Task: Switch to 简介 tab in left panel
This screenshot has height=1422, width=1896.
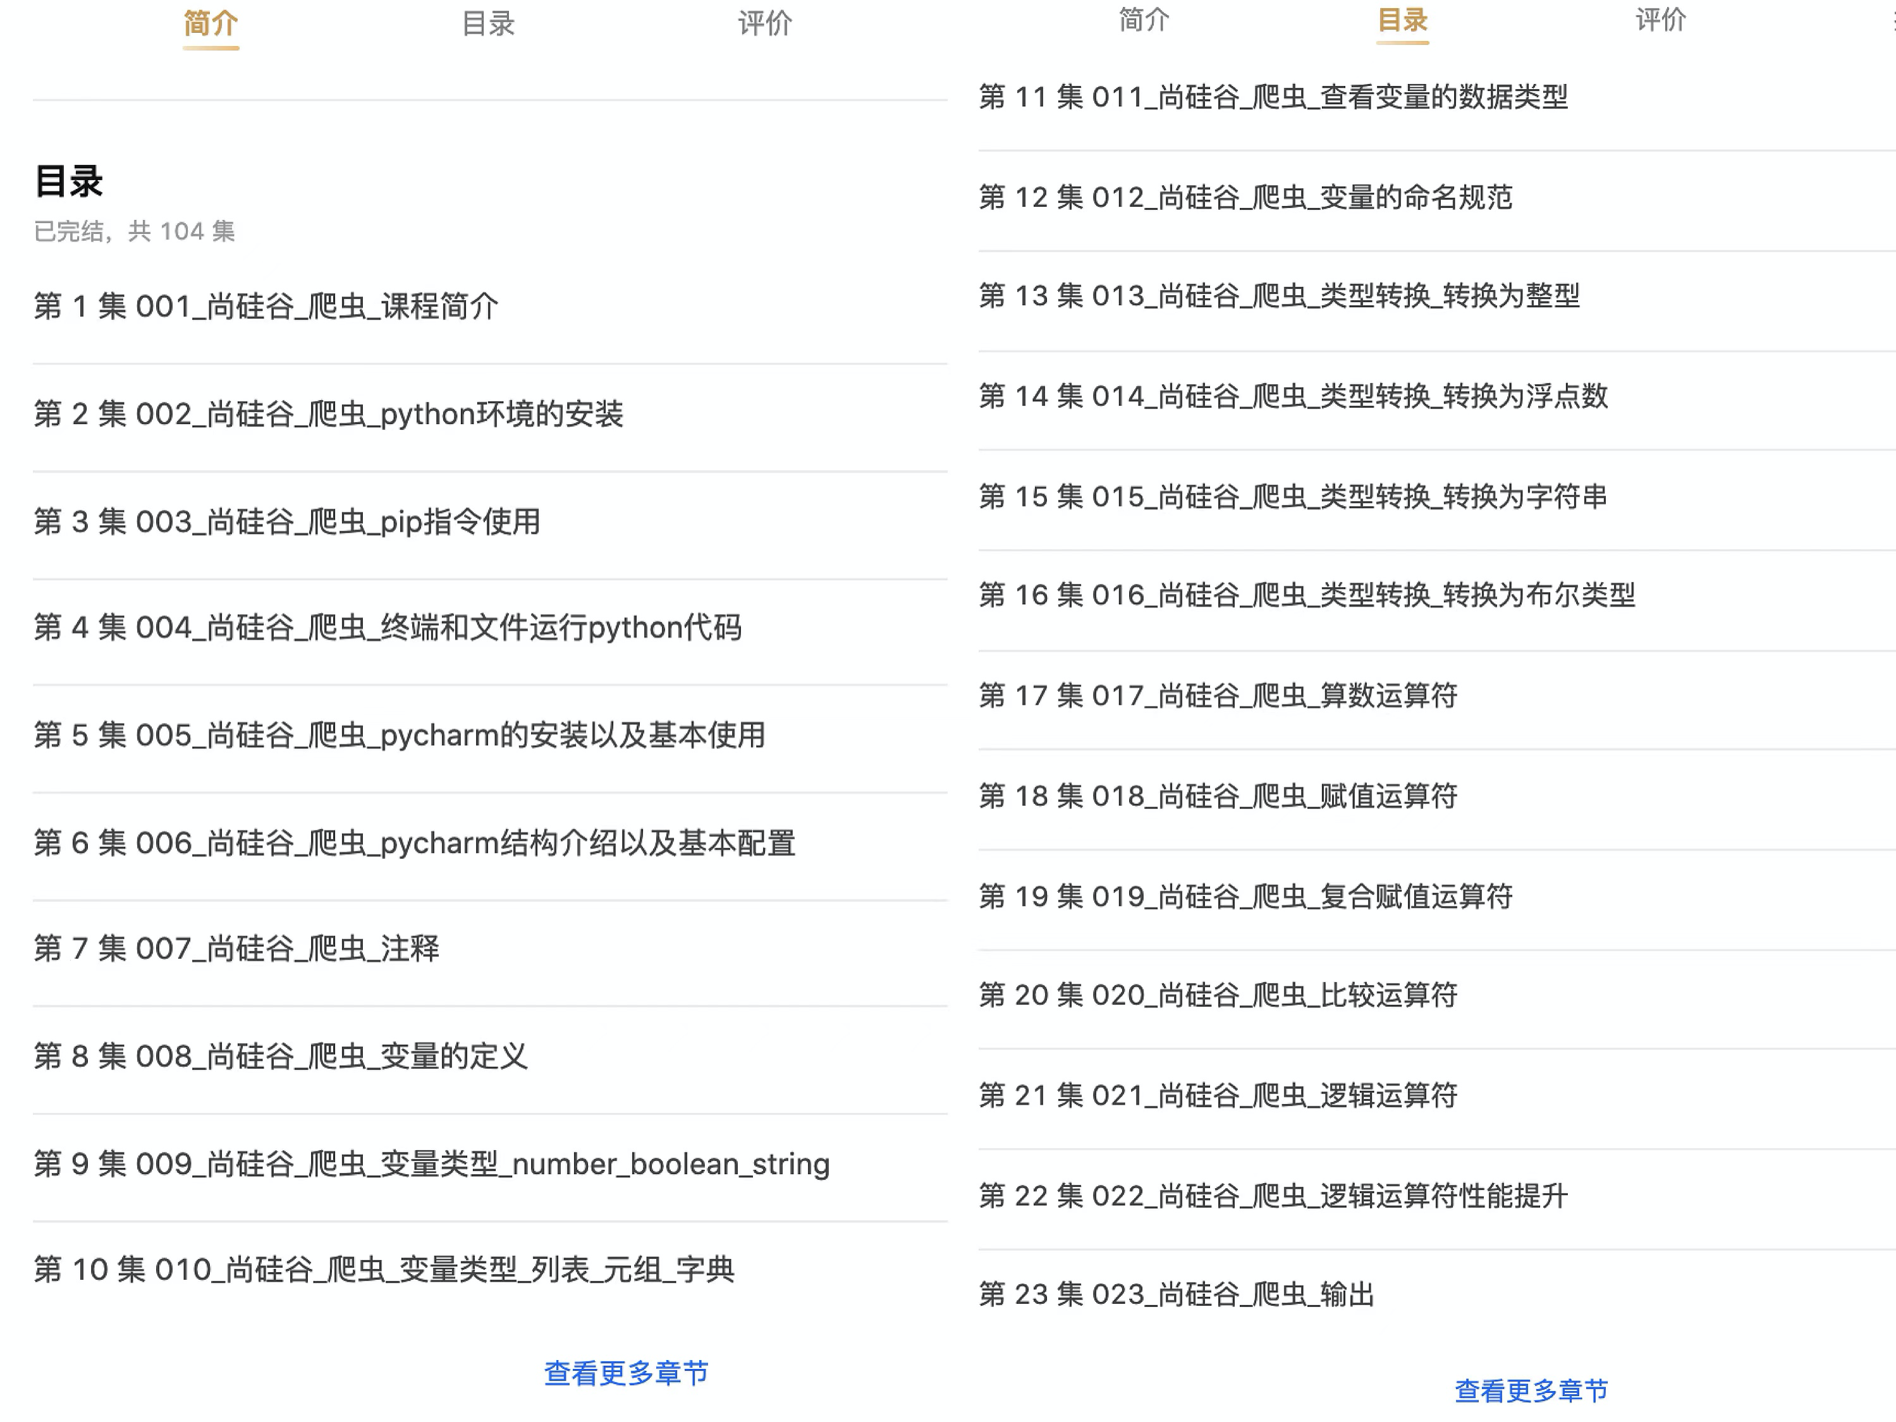Action: (211, 24)
